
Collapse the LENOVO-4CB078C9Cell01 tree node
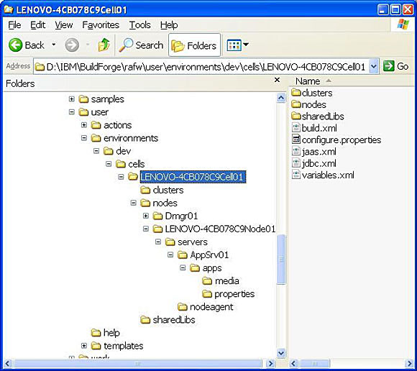point(121,177)
